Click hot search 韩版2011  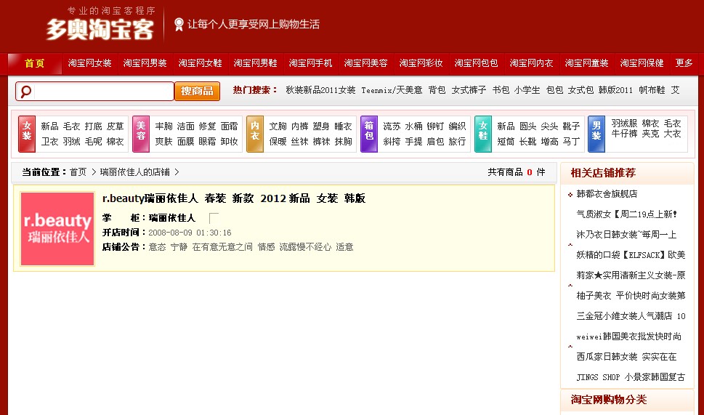pos(615,90)
